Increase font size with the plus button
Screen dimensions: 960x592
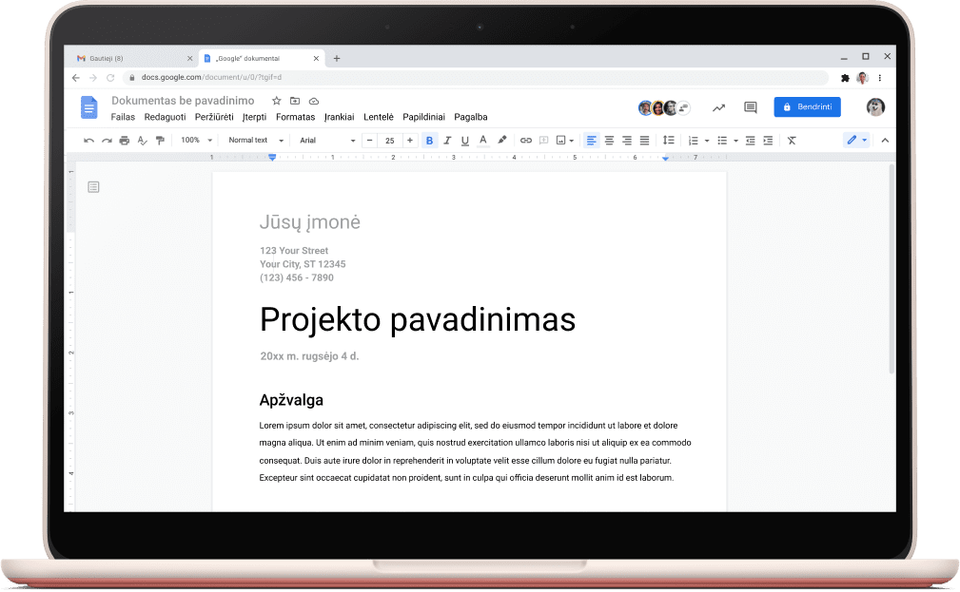pos(410,141)
